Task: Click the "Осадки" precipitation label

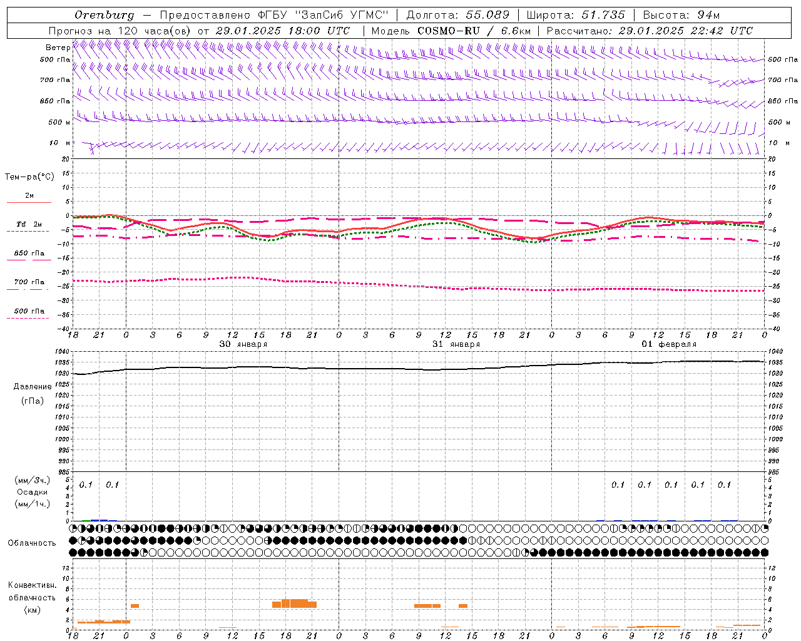Action: click(x=33, y=492)
